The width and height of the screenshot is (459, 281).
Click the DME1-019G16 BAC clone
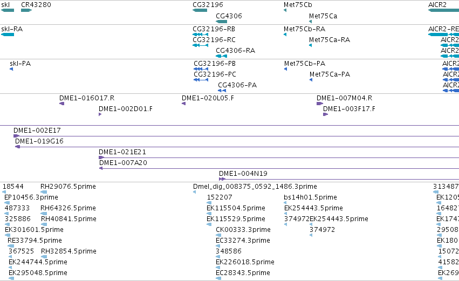coord(237,147)
